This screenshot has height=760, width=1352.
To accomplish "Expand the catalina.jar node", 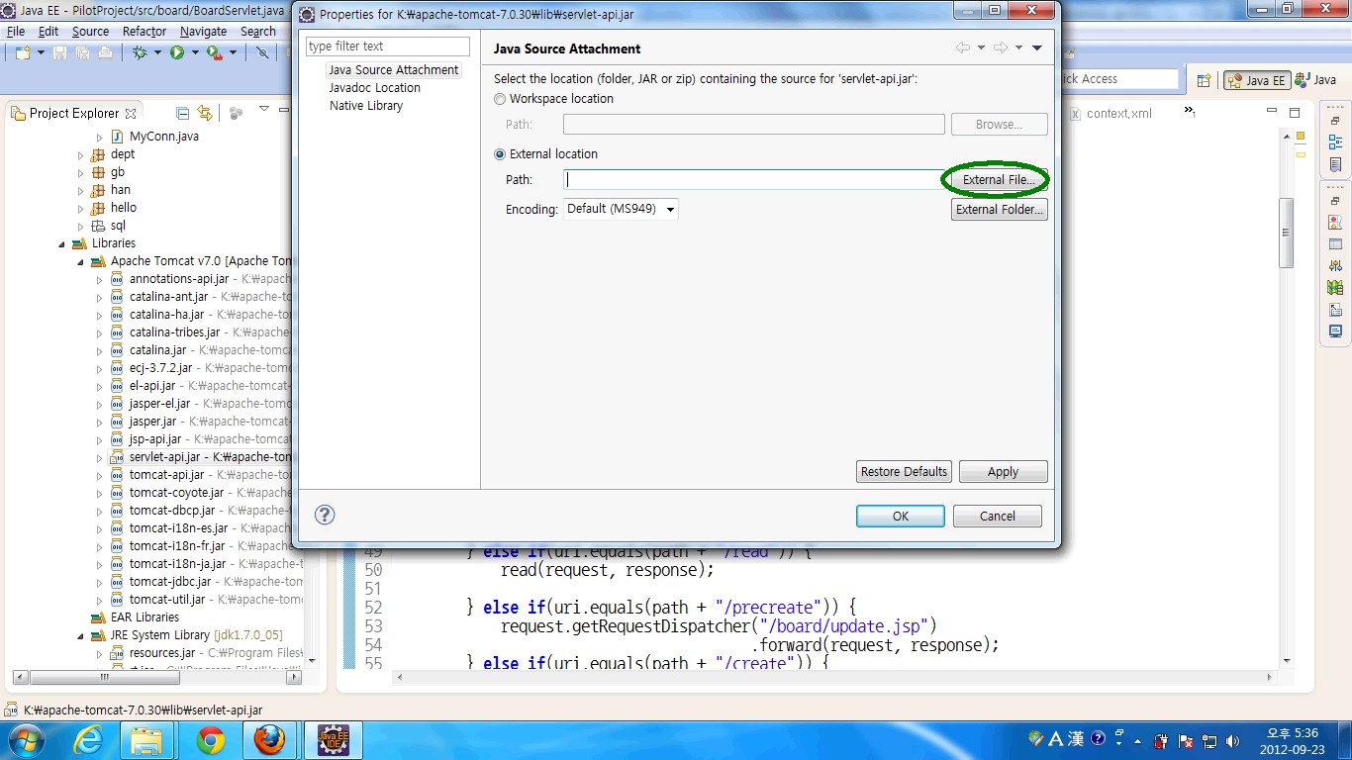I will coord(99,351).
